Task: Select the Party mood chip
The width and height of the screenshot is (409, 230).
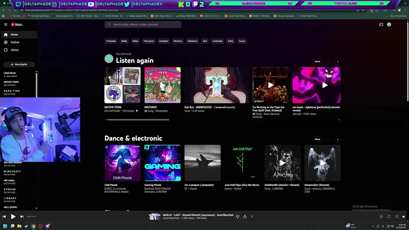Action: tap(231, 41)
